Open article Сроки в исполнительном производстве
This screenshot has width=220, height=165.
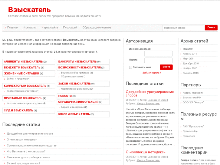click(x=31, y=146)
